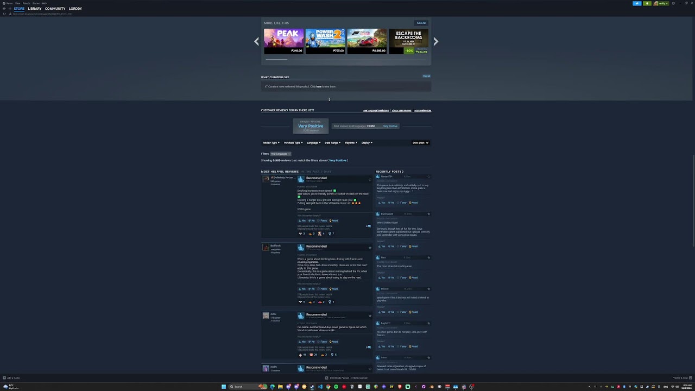Vote Yes on the 'do not play solo' review

click(382, 346)
